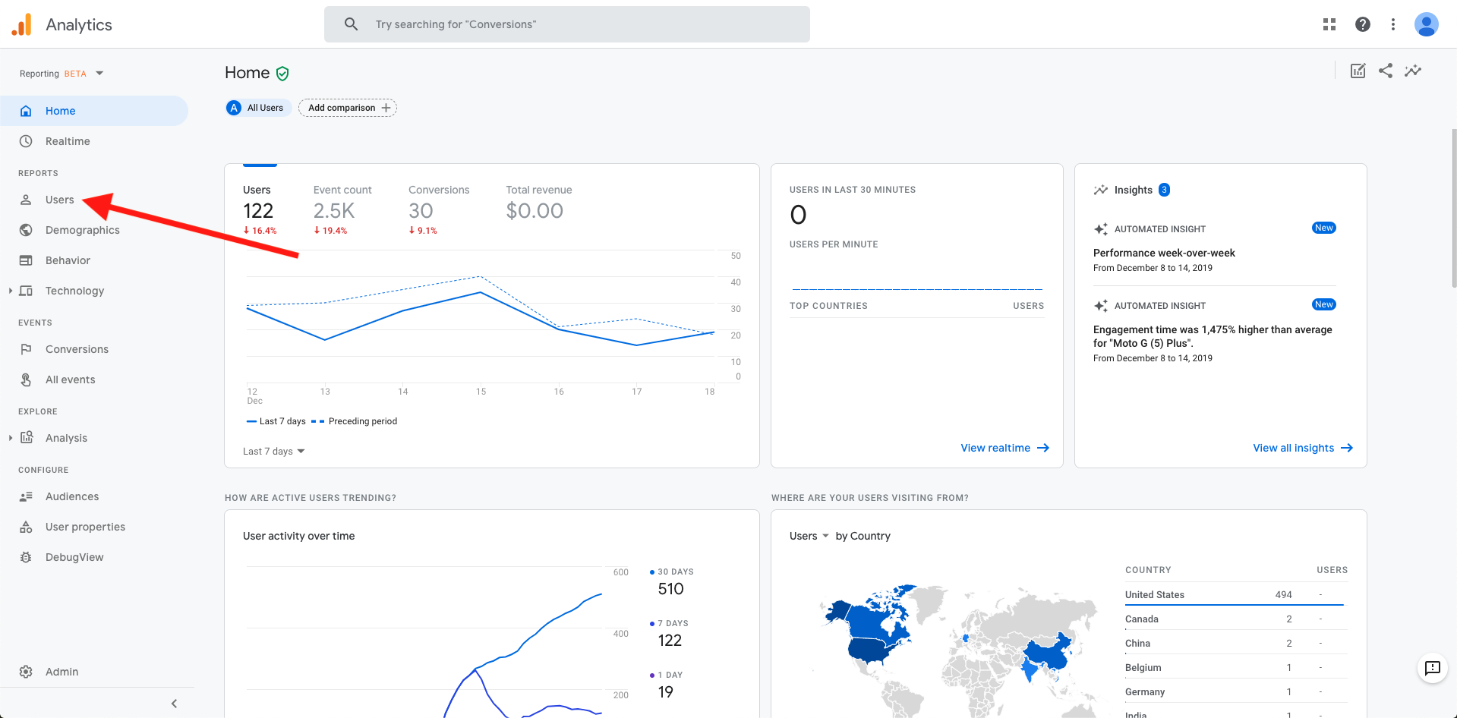Open the insights sparkline icon in header
The image size is (1457, 718).
(x=1413, y=71)
